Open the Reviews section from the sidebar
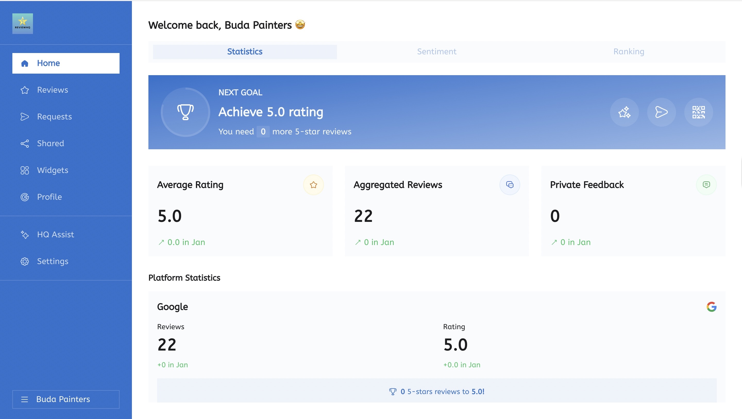742x419 pixels. [x=52, y=90]
